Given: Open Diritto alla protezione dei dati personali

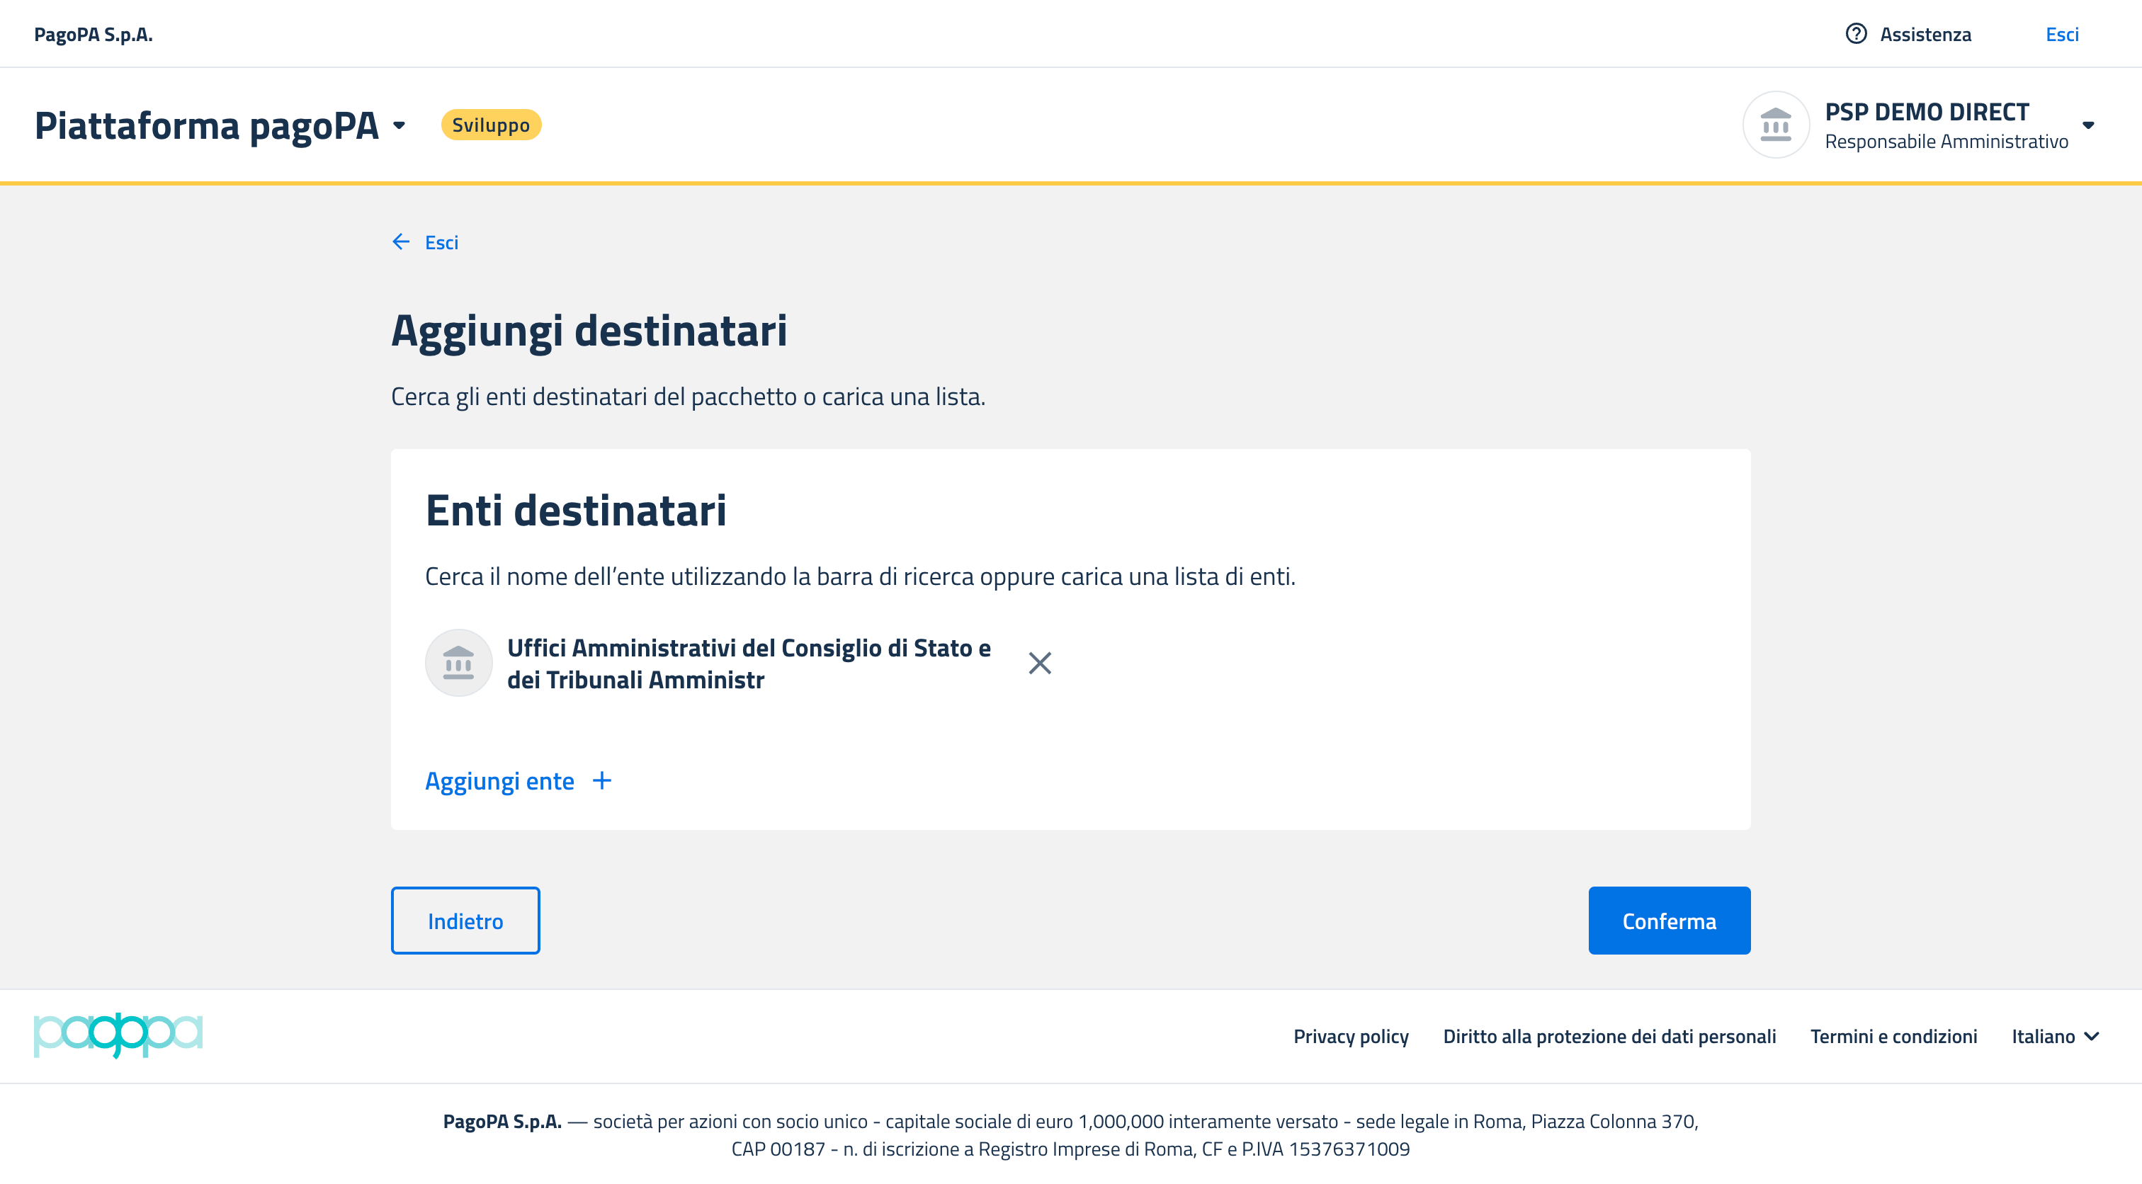Looking at the screenshot, I should click(x=1609, y=1037).
